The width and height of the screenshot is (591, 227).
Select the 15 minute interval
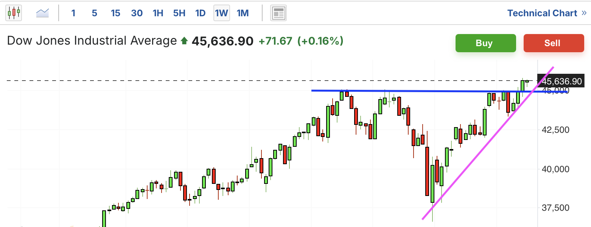coord(115,13)
